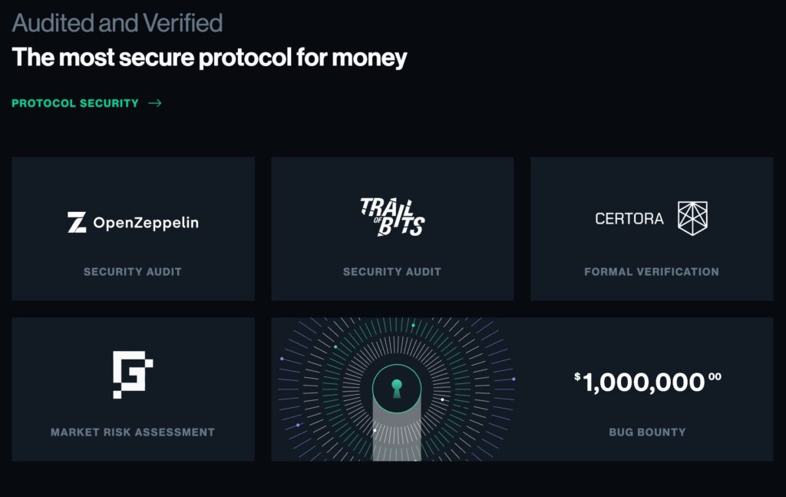Viewport: 786px width, 497px height.
Task: Click the Trail of Bits logo
Action: tap(392, 217)
